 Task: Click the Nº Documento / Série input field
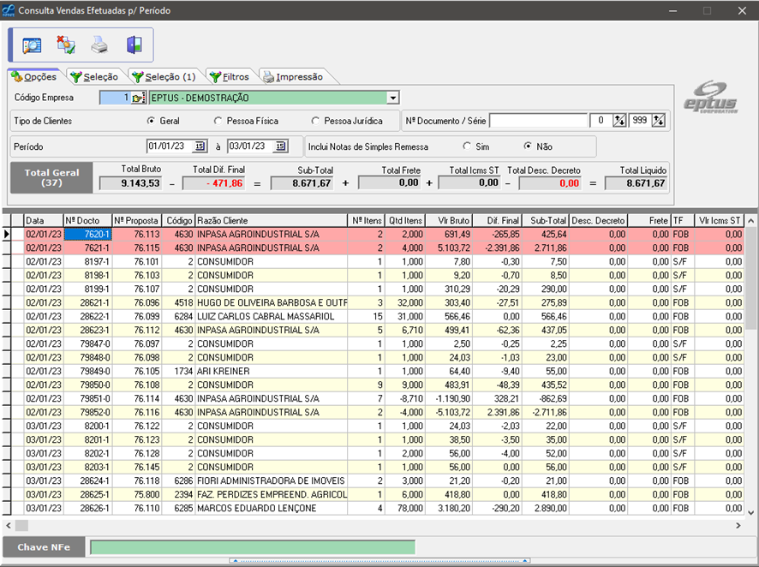[x=538, y=121]
